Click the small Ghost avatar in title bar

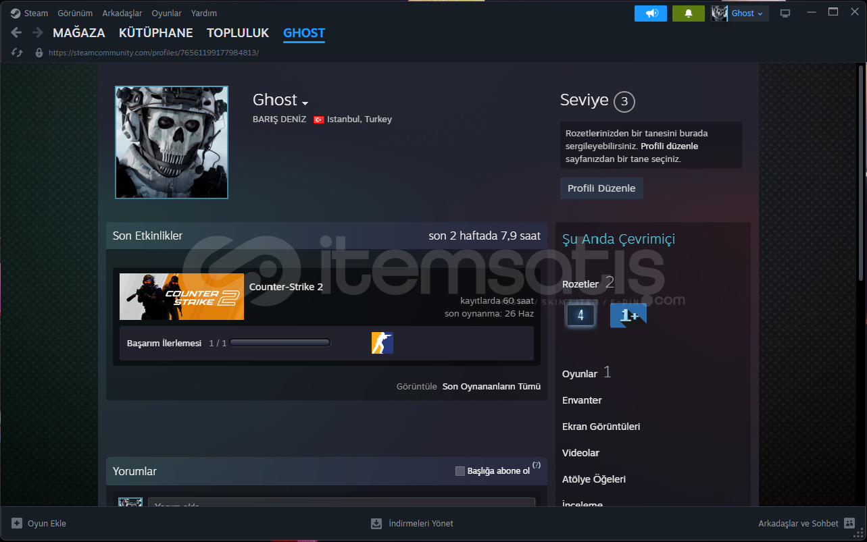720,13
